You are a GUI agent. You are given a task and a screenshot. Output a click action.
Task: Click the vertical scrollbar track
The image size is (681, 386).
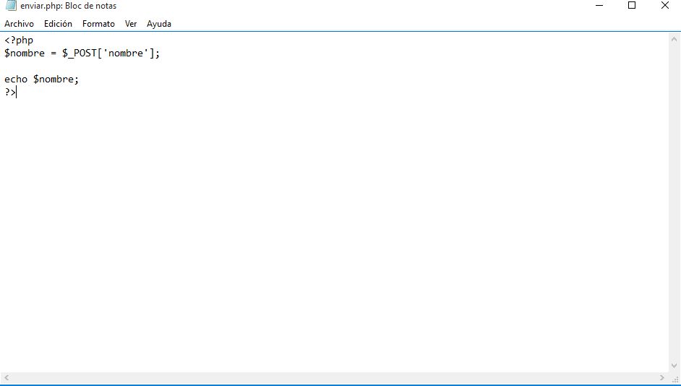(x=674, y=202)
